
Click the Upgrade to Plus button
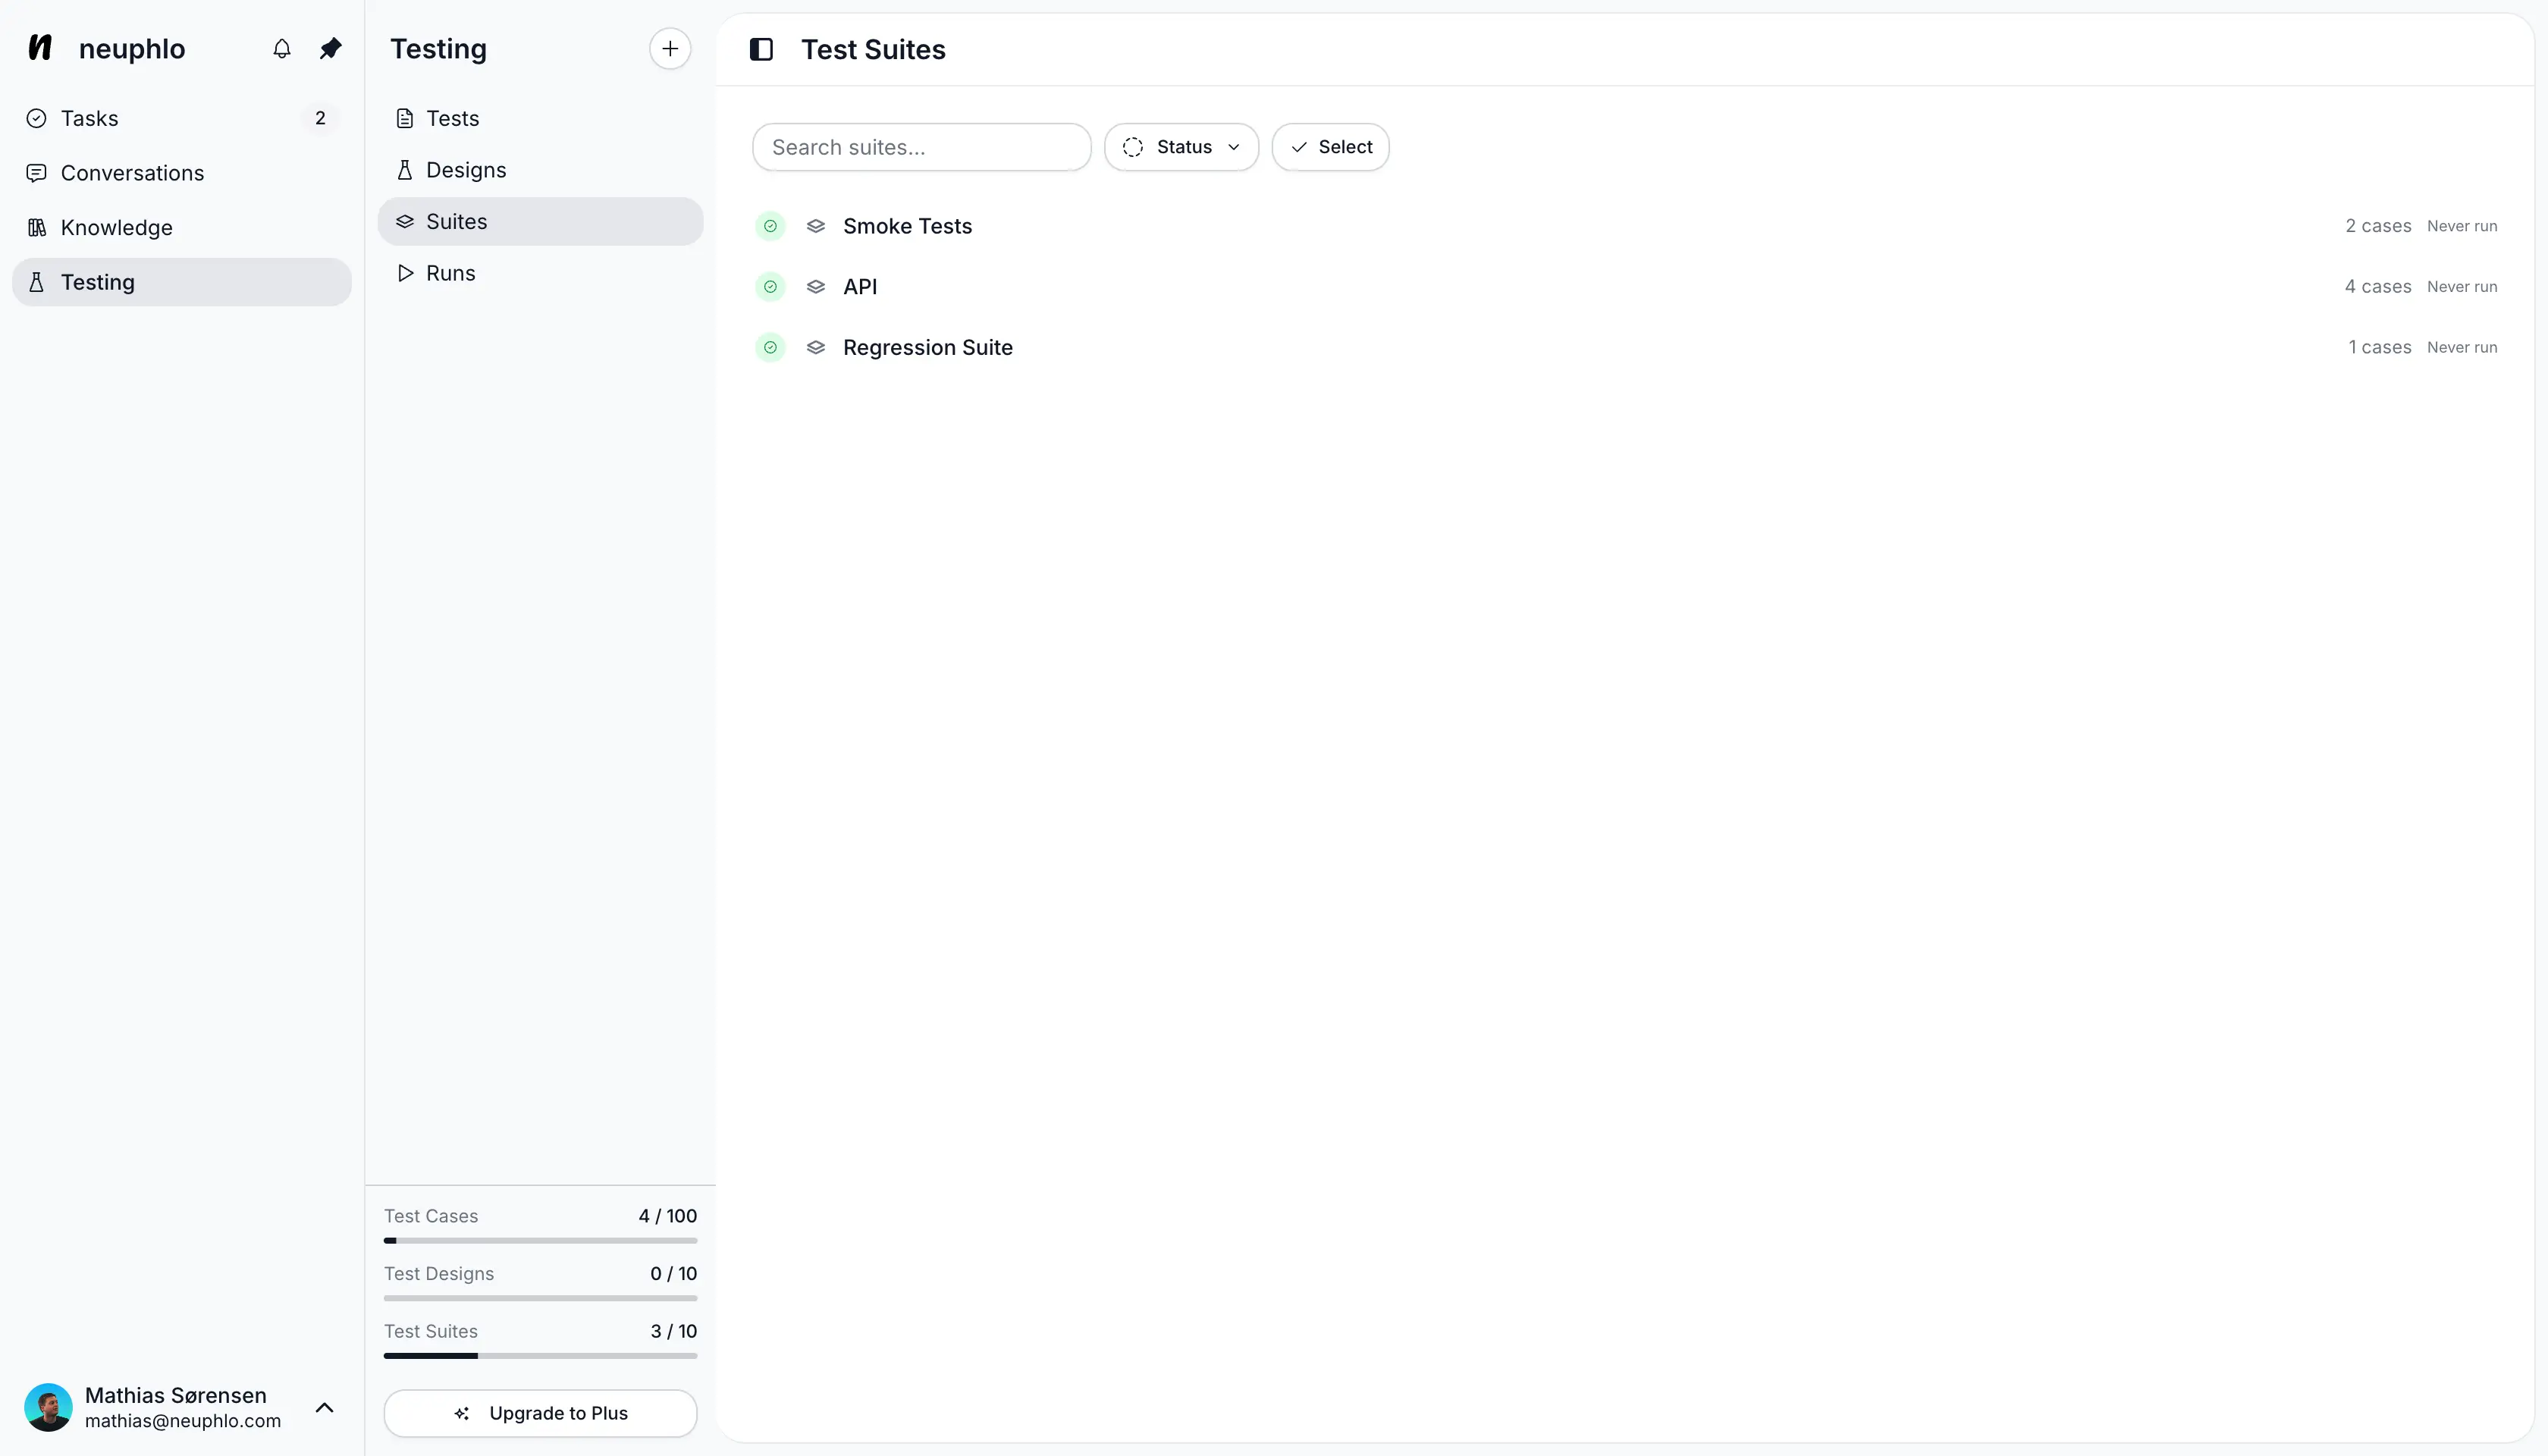[x=540, y=1412]
